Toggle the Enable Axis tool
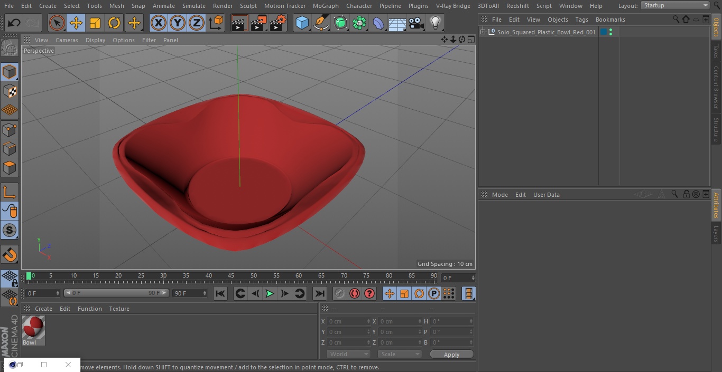 tap(10, 192)
